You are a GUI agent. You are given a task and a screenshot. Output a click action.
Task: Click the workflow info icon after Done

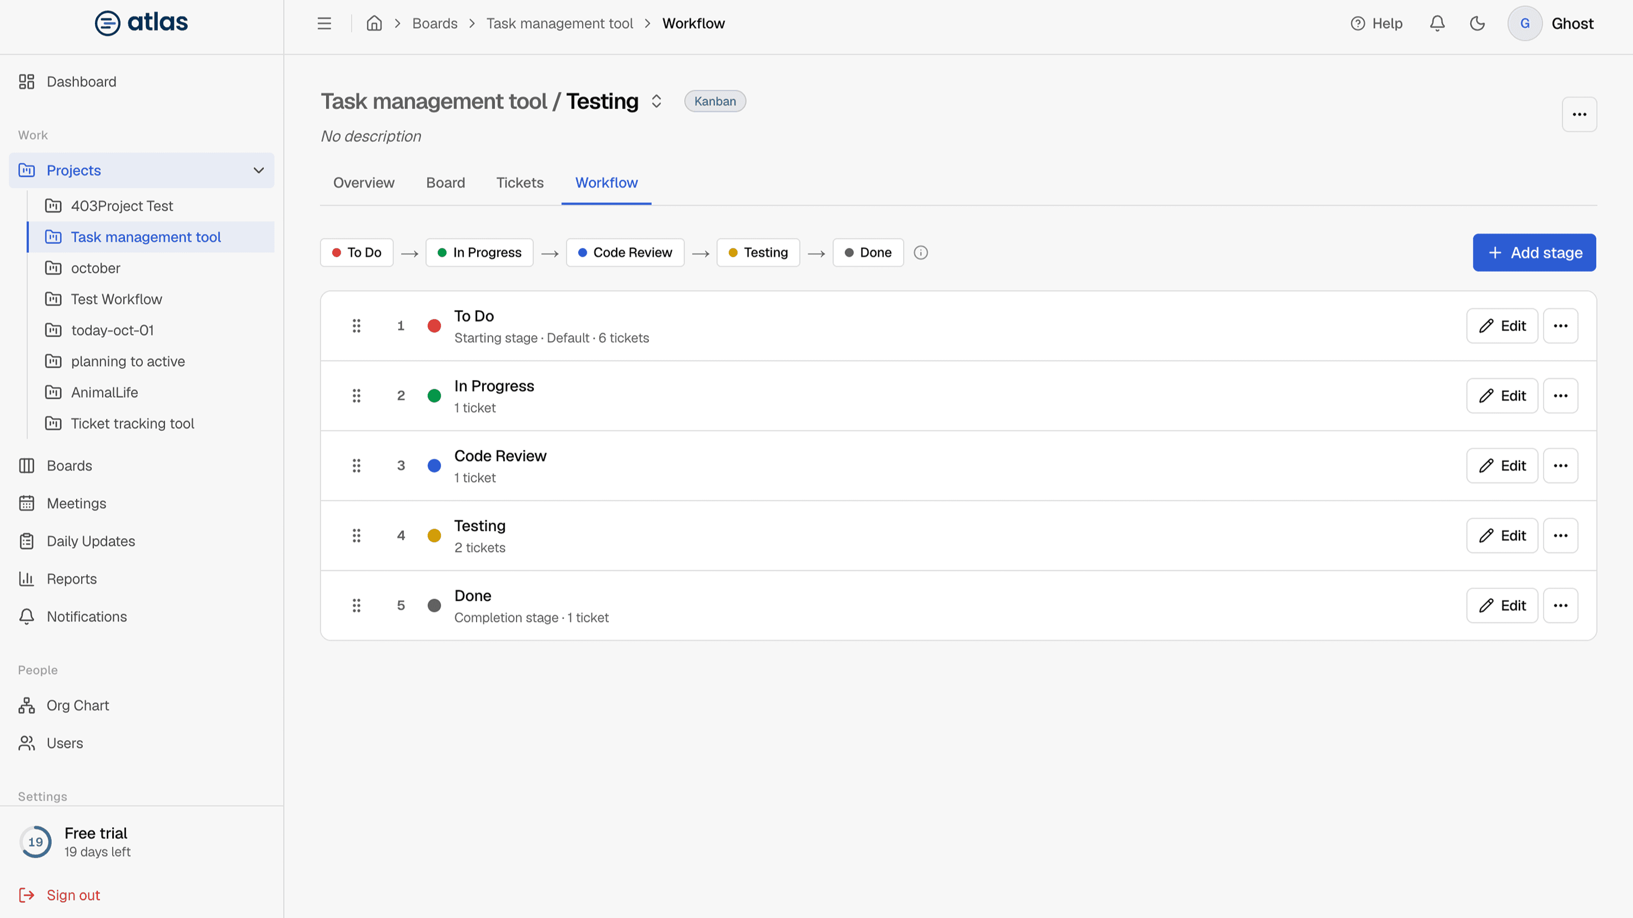(921, 253)
